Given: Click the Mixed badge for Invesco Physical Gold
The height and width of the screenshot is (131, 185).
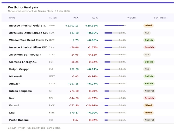Looking at the screenshot, I should [x=148, y=26].
